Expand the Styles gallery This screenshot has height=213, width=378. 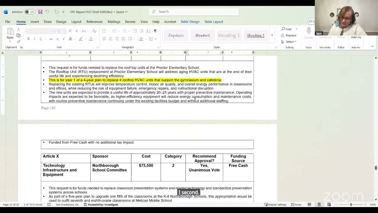click(x=272, y=35)
